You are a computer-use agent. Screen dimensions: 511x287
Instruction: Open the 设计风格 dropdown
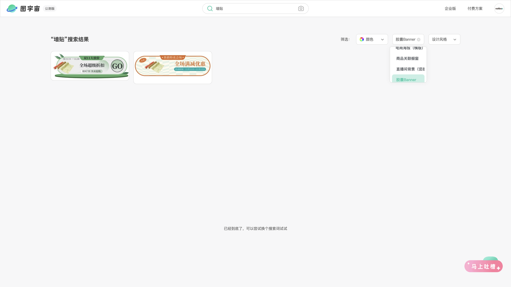coord(444,39)
